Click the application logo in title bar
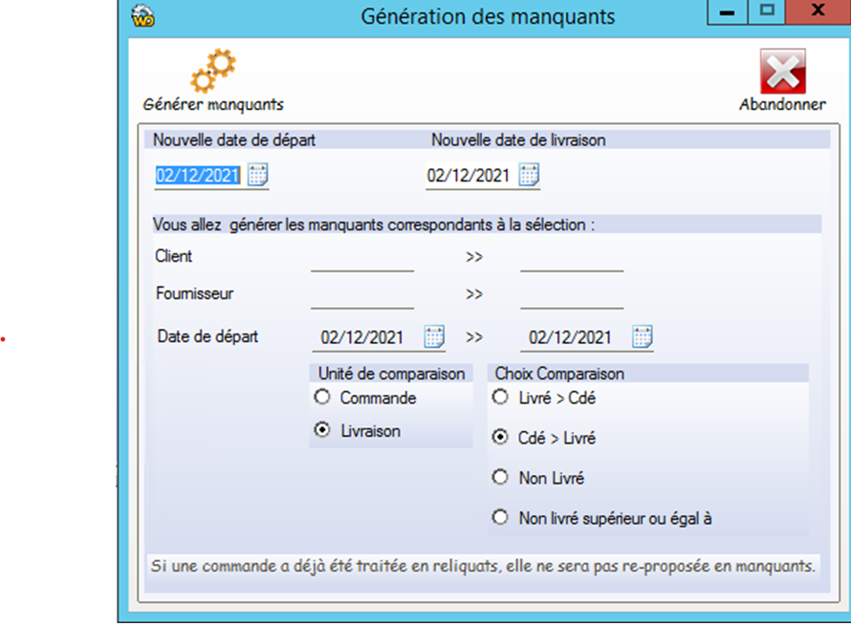Image resolution: width=851 pixels, height=626 pixels. click(142, 16)
